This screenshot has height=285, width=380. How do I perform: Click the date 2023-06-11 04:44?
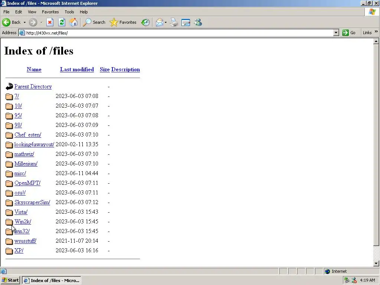click(77, 173)
